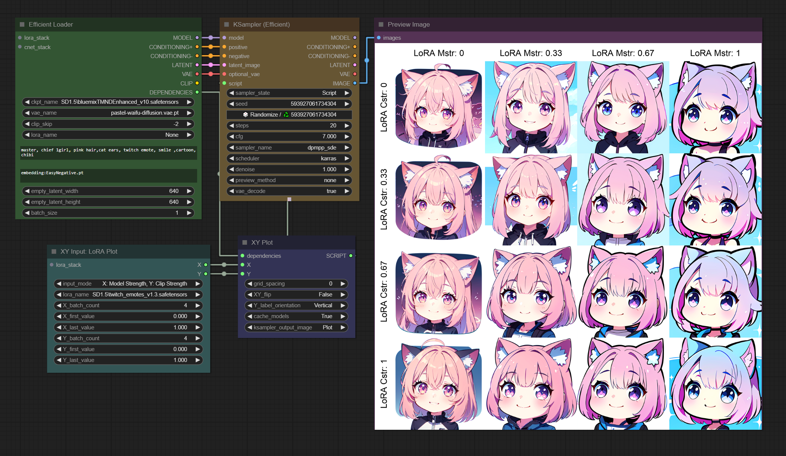This screenshot has height=456, width=786.
Task: Click the IMAGE output socket on KSampler
Action: [355, 83]
